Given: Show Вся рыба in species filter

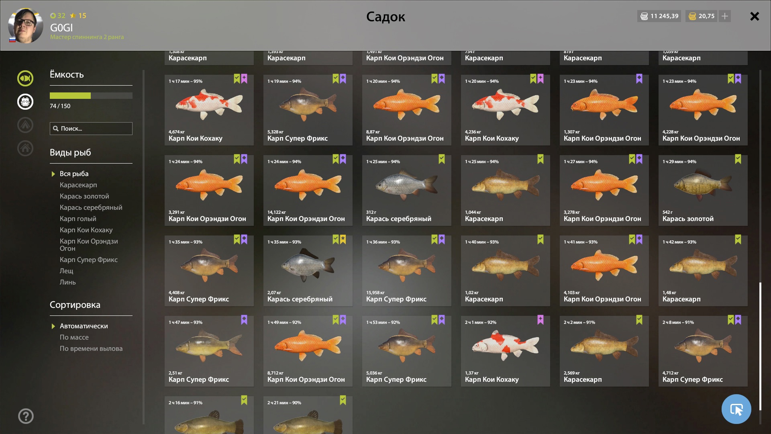Looking at the screenshot, I should (x=74, y=174).
